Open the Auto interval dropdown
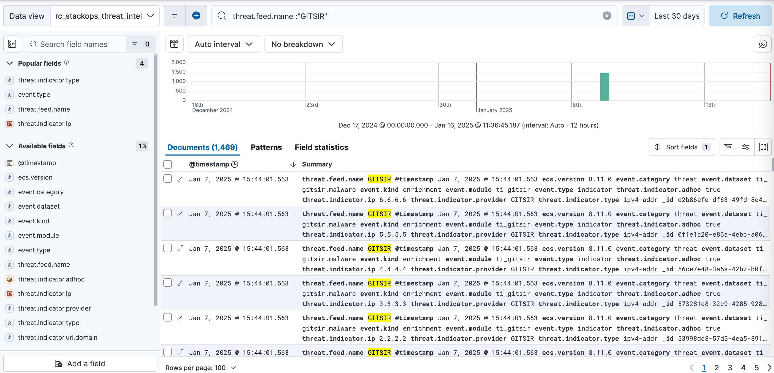This screenshot has width=774, height=373. [x=224, y=44]
